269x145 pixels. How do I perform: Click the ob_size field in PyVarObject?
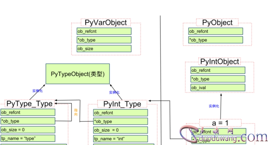pos(104,49)
